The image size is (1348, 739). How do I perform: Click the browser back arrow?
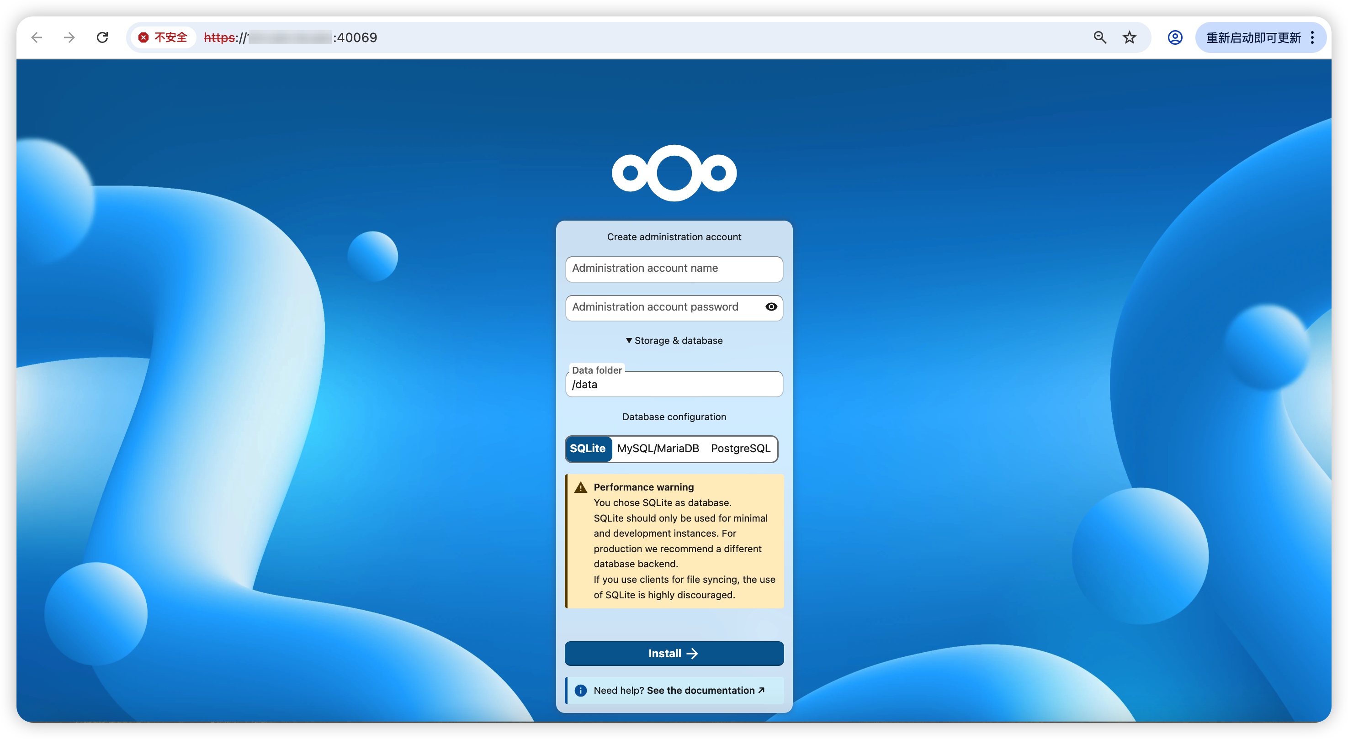click(37, 37)
